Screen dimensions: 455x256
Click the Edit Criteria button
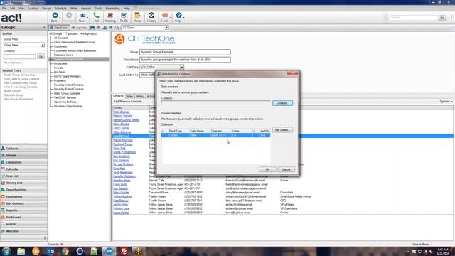coord(282,129)
